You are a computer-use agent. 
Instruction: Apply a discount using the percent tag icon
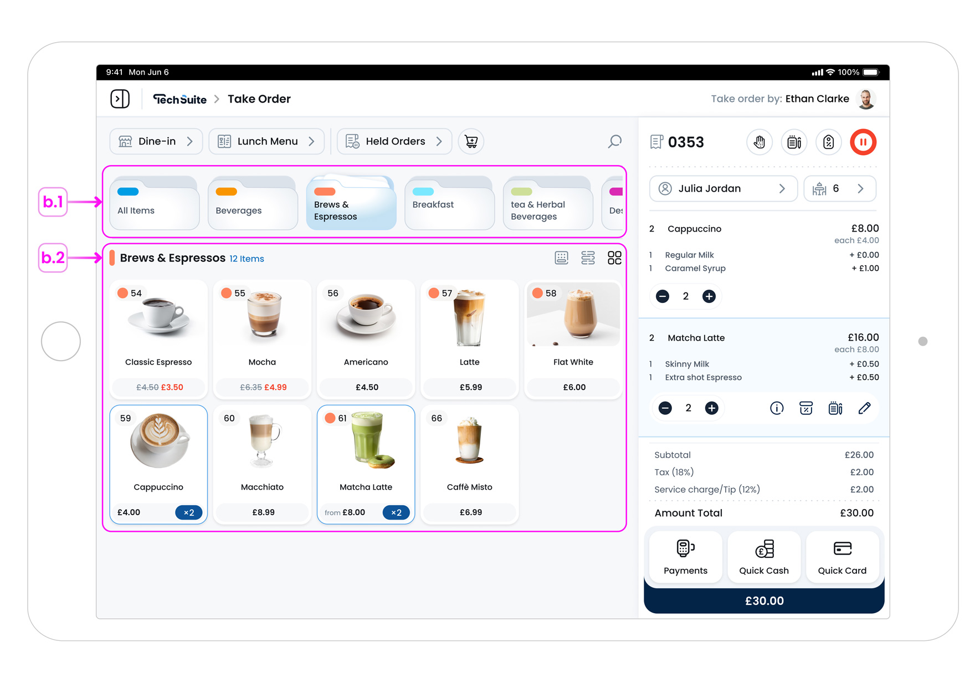tap(828, 142)
